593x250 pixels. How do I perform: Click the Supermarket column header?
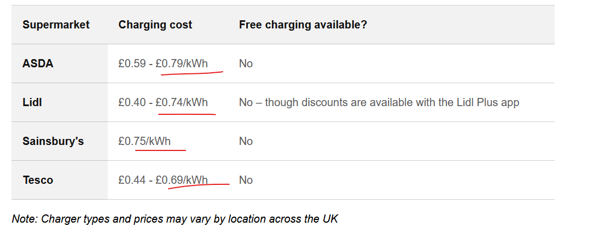coord(56,25)
